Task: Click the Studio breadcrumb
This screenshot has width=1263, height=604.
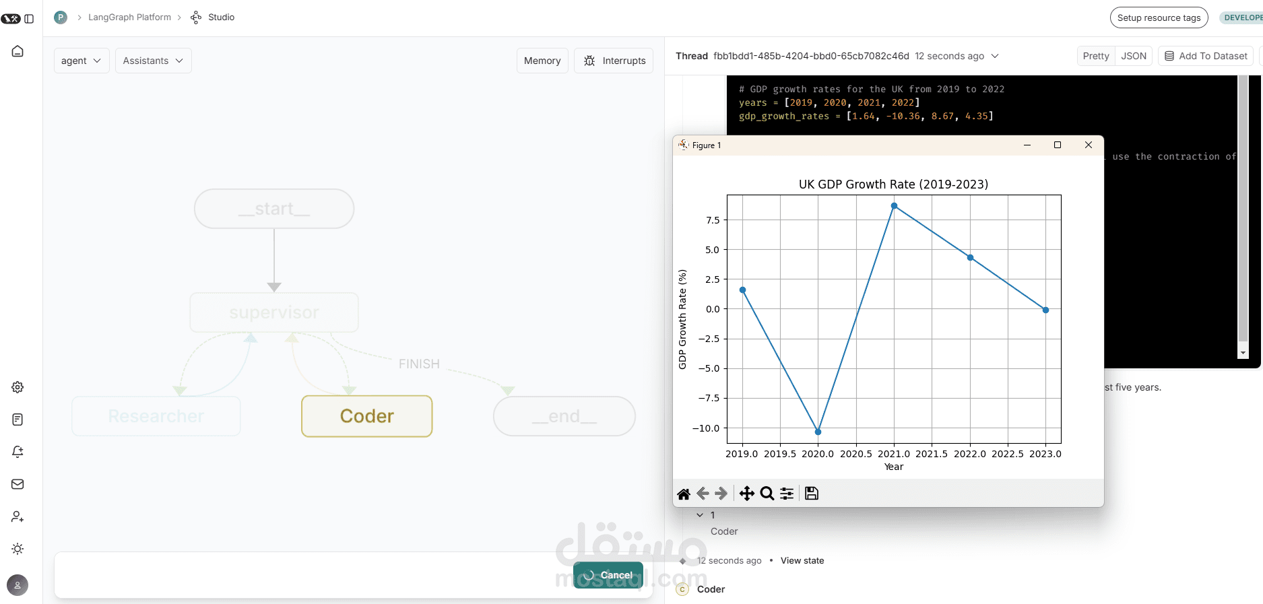Action: pyautogui.click(x=221, y=18)
